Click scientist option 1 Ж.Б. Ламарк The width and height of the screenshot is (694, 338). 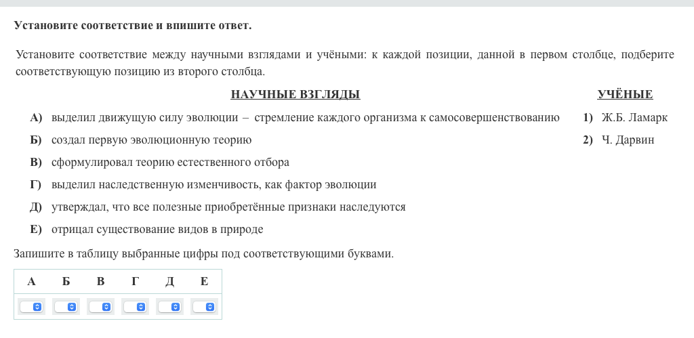point(634,118)
